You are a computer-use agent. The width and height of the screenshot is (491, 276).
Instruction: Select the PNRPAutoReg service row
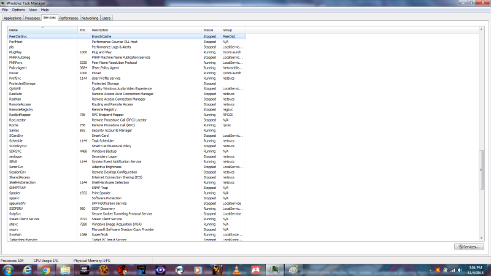tap(126, 57)
